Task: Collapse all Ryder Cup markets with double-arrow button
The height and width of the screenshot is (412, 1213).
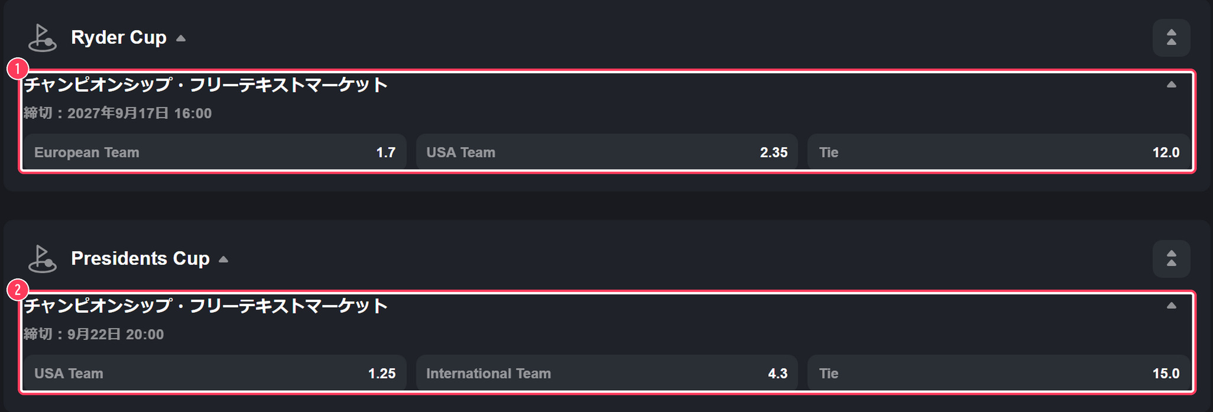Action: [1171, 38]
